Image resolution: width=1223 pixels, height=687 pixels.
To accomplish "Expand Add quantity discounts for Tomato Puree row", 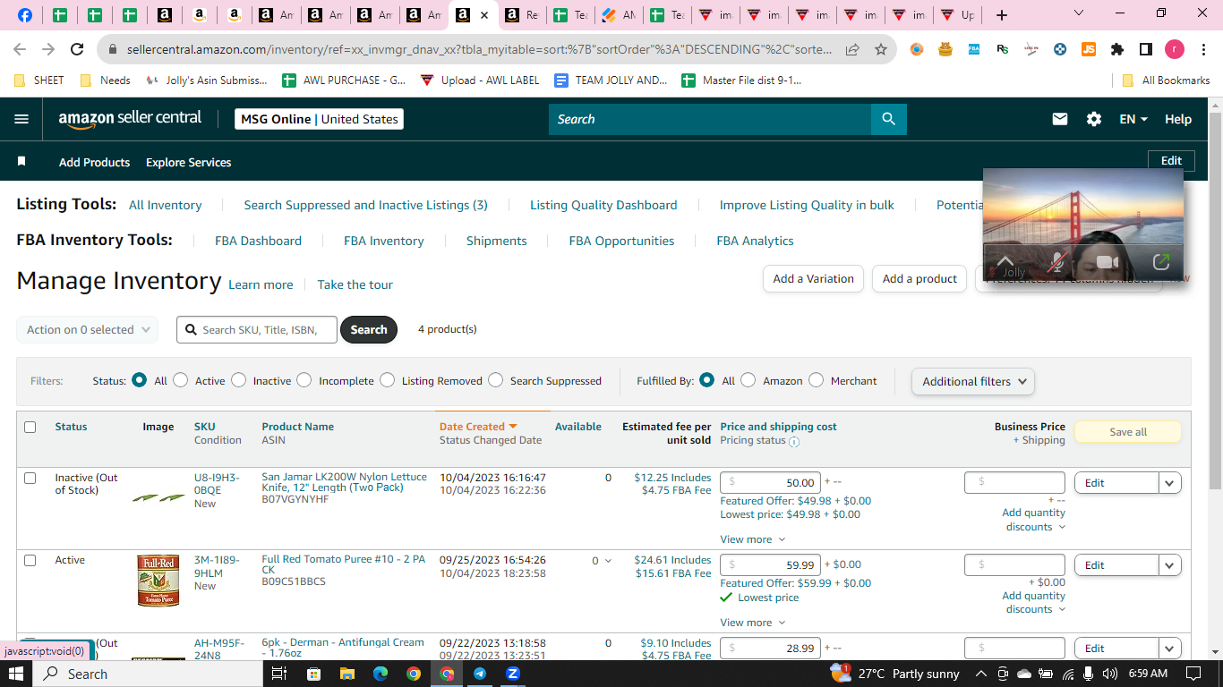I will tap(1034, 603).
